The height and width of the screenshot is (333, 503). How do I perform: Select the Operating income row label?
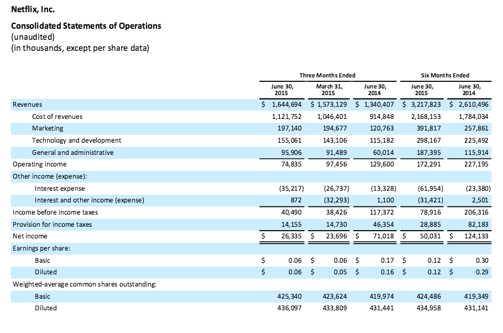click(x=39, y=164)
